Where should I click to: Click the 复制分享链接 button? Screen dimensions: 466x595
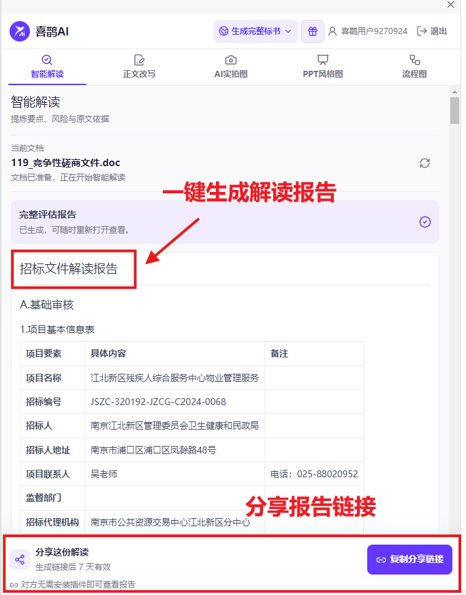[409, 560]
